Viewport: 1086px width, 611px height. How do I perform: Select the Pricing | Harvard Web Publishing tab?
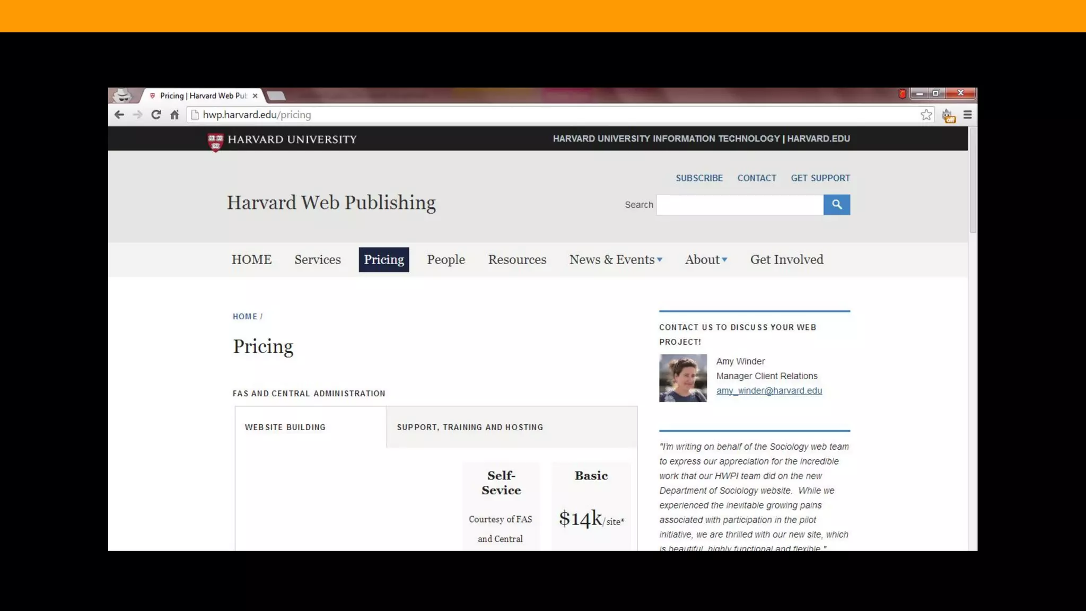click(x=202, y=96)
